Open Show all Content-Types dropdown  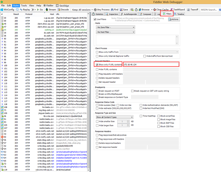click(115, 117)
